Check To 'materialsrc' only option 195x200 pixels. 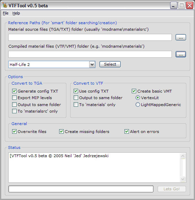(x=14, y=111)
